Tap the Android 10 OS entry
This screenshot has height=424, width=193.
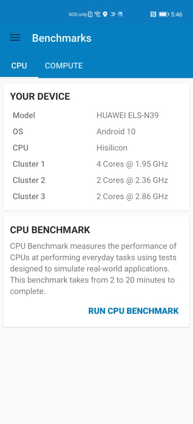pos(116,132)
